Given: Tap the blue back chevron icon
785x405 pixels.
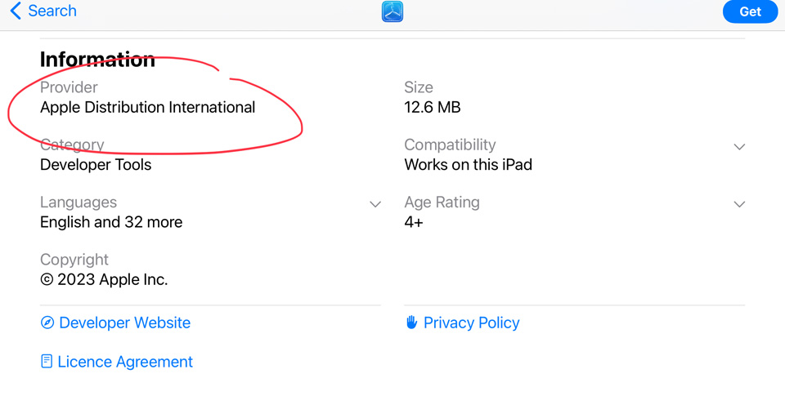Looking at the screenshot, I should click(16, 11).
